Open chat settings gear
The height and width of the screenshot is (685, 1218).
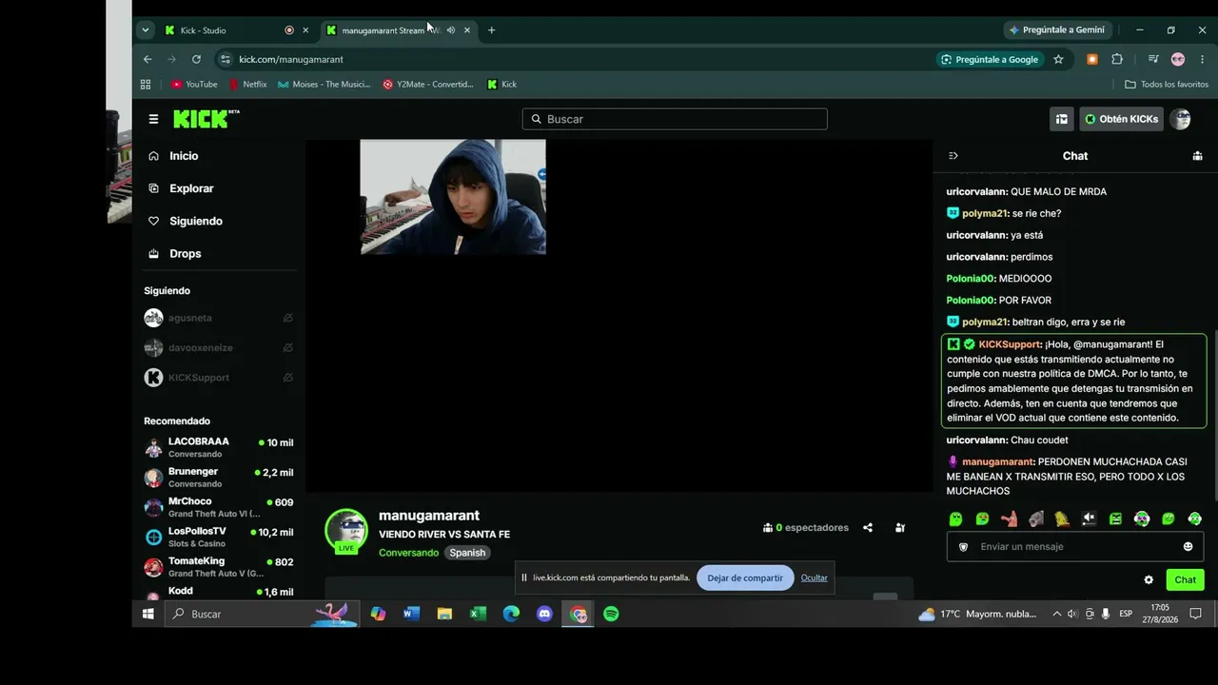1149,579
